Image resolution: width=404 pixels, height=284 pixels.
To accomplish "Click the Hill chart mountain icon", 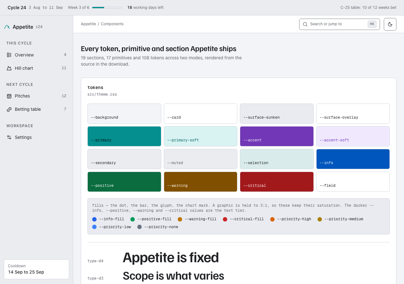I will (9, 68).
